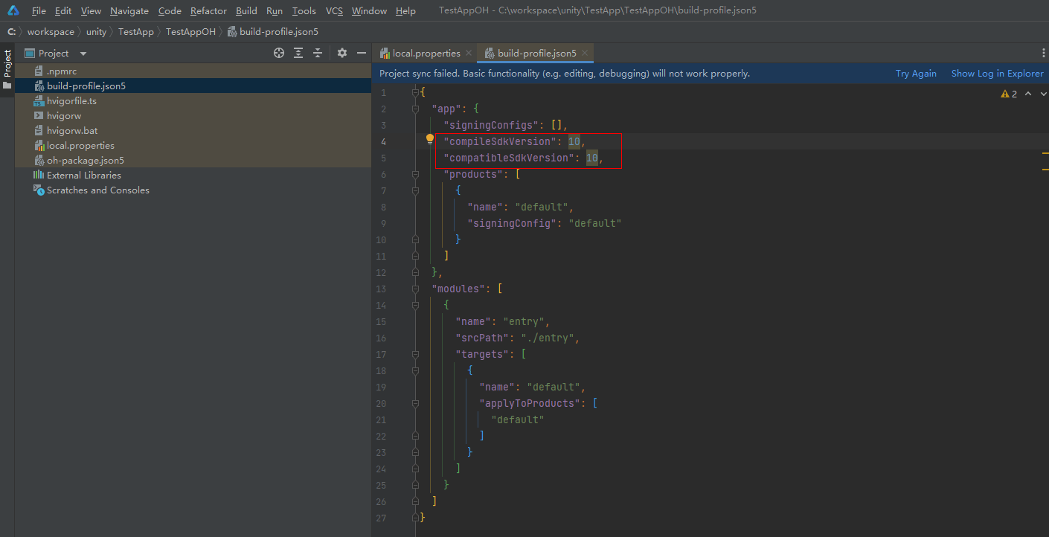Viewport: 1049px width, 537px height.
Task: Open the Edit menu
Action: click(x=63, y=10)
